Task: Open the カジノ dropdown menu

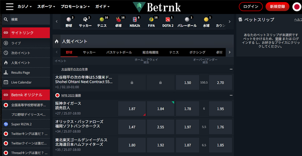Action: (x=25, y=6)
